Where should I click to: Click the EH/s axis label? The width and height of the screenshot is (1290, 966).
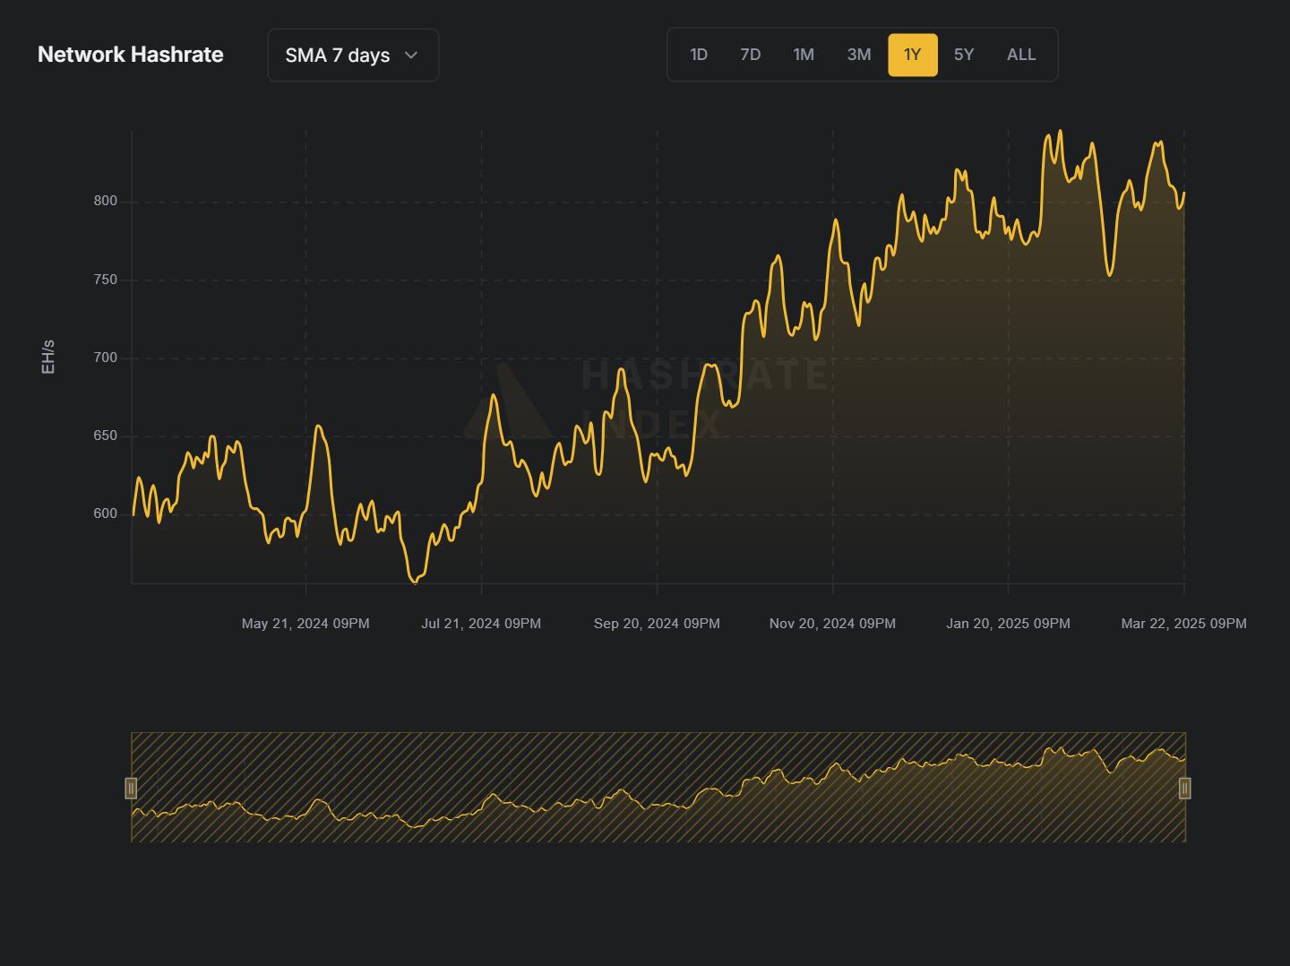coord(48,357)
